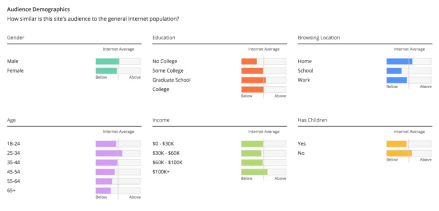Click the No College orange bar
The image size is (439, 211).
point(249,61)
